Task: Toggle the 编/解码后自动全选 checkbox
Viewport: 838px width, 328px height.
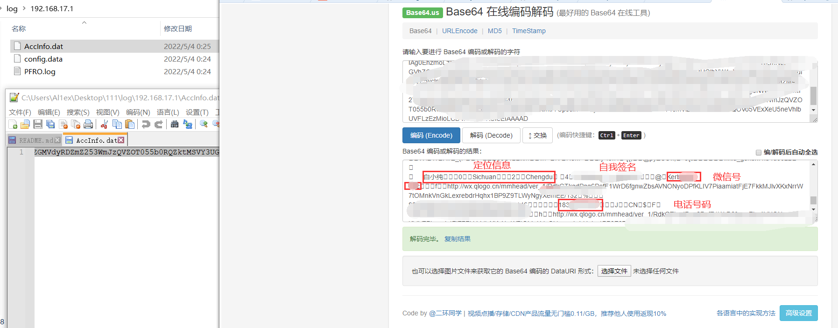Action: pyautogui.click(x=759, y=153)
